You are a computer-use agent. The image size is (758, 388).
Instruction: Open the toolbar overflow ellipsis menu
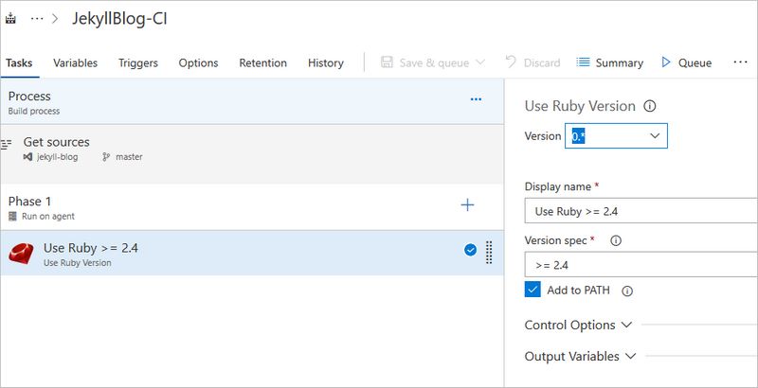point(740,62)
